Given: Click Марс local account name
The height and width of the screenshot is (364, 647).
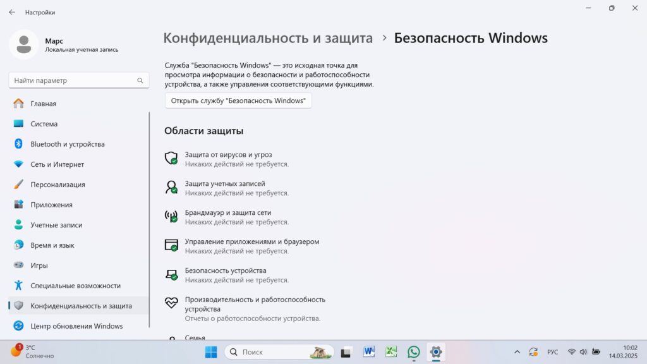Looking at the screenshot, I should 54,41.
